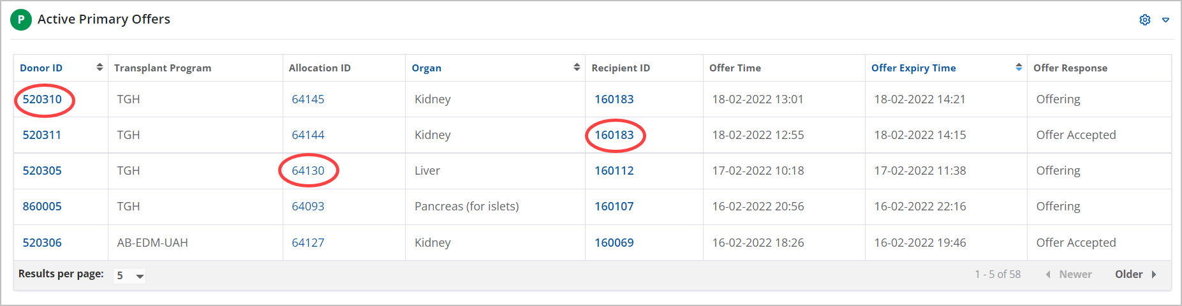Screen dimensions: 1182x306
Task: Collapse the panel using the top-right chevron
Action: pyautogui.click(x=1165, y=20)
